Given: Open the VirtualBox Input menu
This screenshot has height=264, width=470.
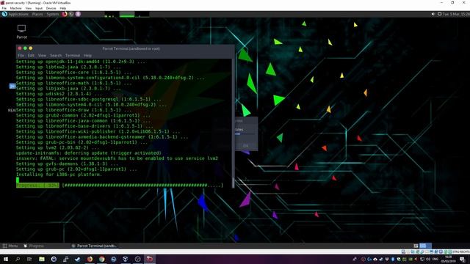Looking at the screenshot, I should pyautogui.click(x=39, y=8).
